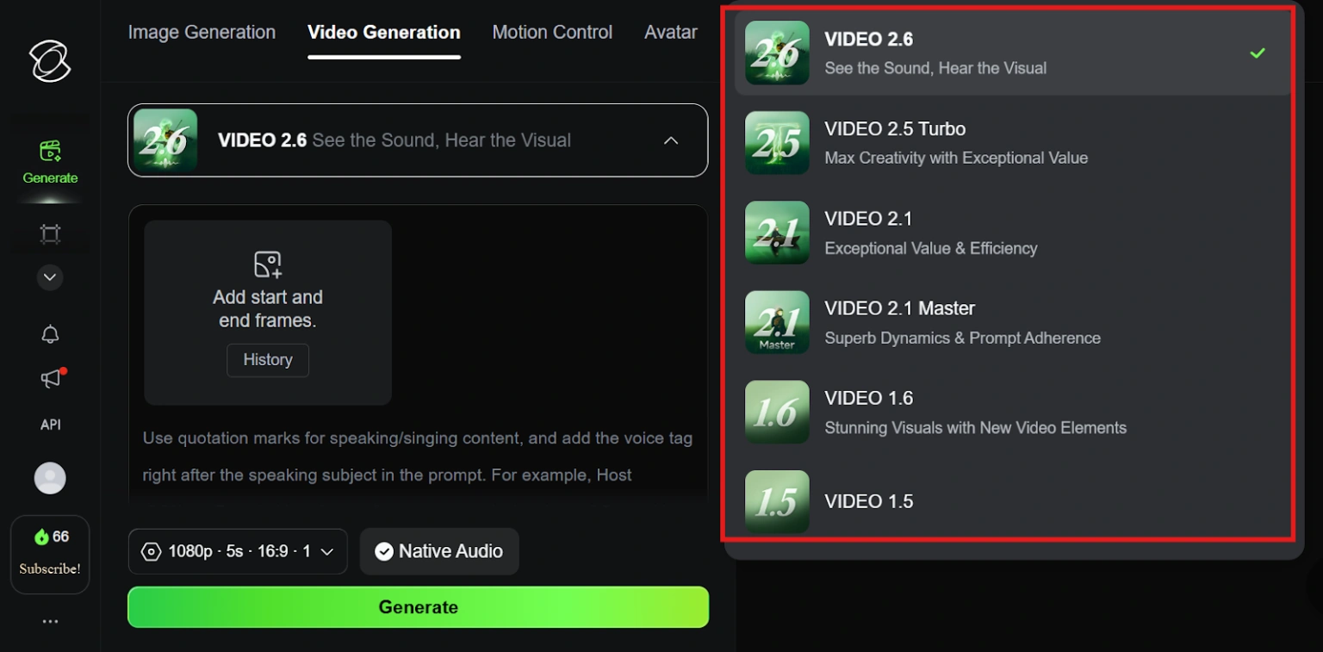1323x652 pixels.
Task: Click the announcements megaphone icon with red dot
Action: (x=50, y=379)
